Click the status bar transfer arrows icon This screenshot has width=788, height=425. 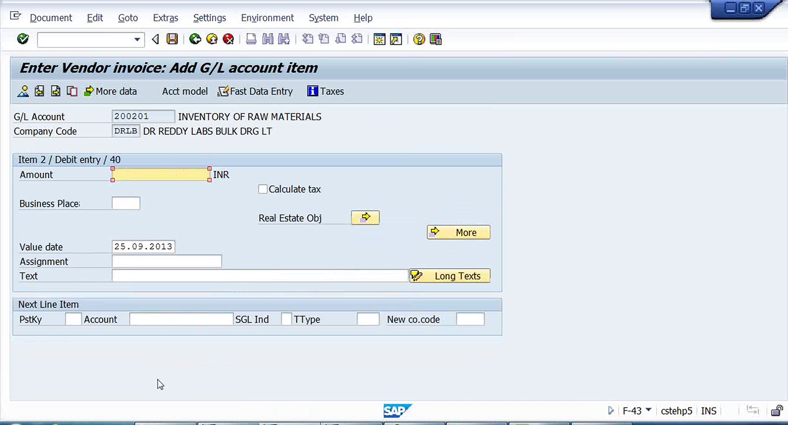pyautogui.click(x=753, y=411)
